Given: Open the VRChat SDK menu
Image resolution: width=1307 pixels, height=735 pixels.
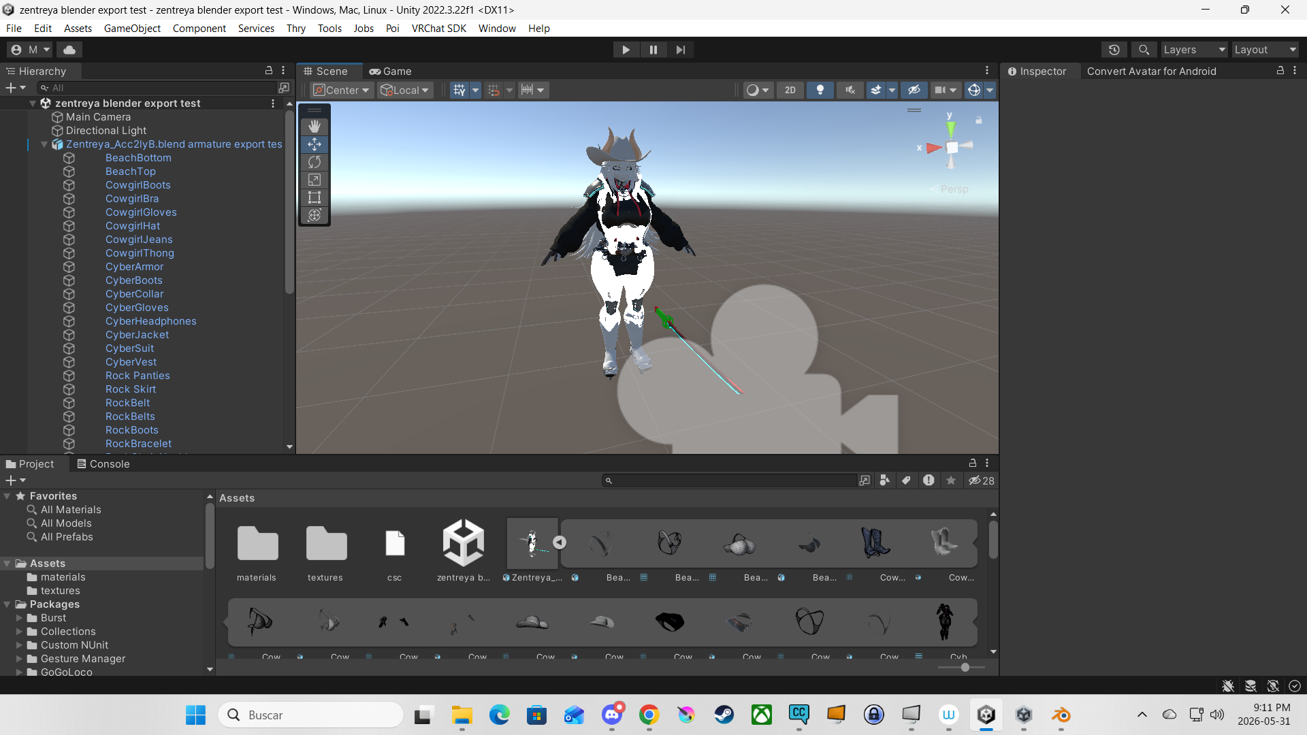Looking at the screenshot, I should point(438,28).
